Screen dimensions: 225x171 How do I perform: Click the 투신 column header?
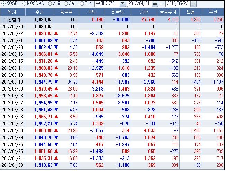(x=213, y=12)
